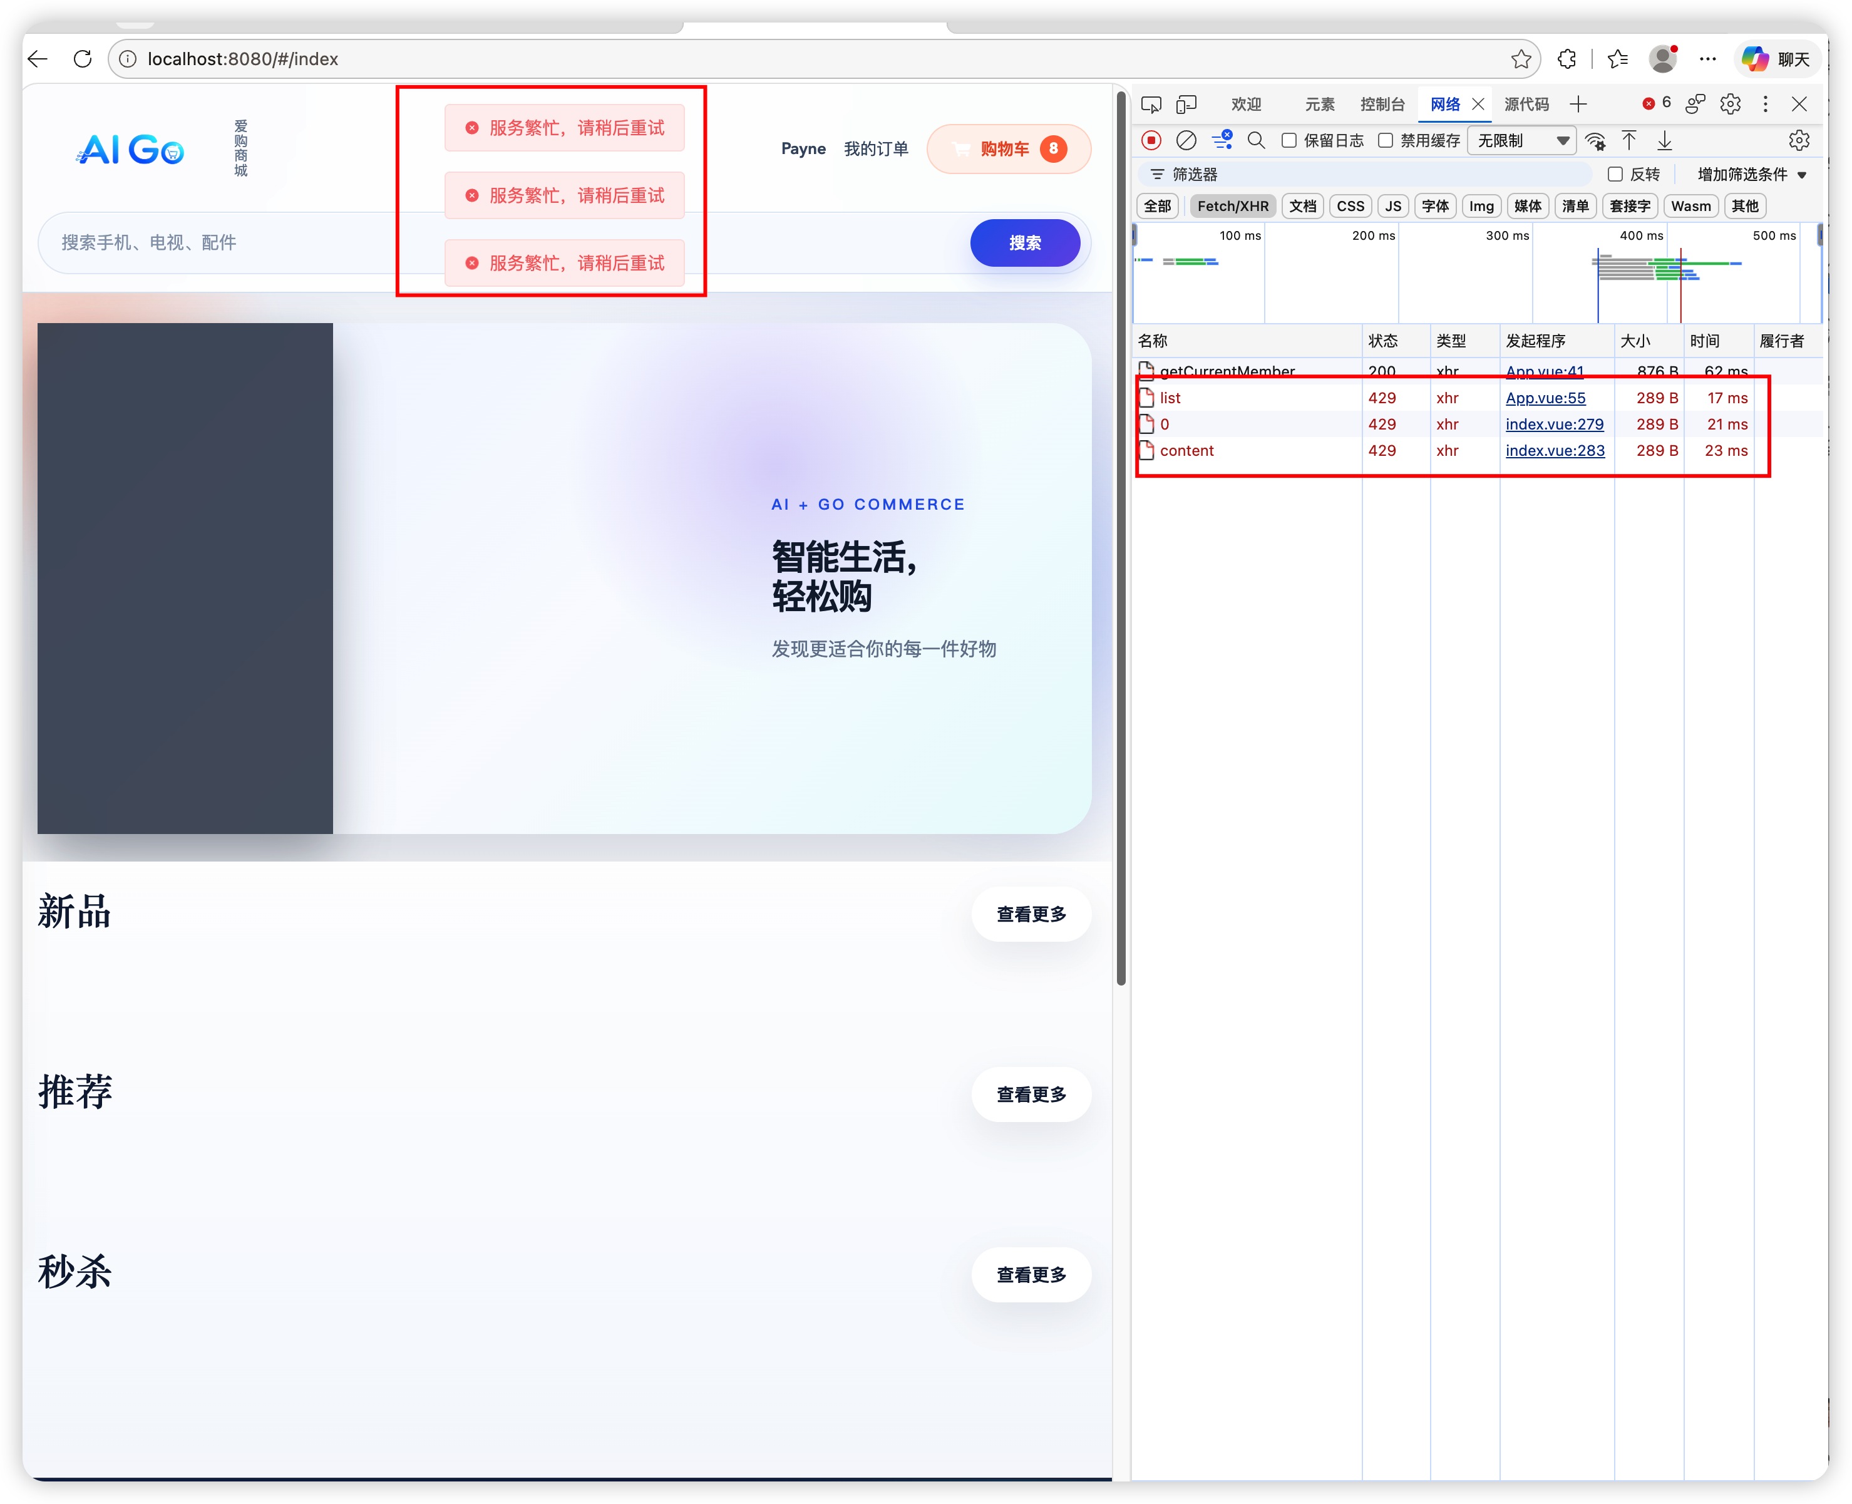
Task: Reload the localhost page
Action: click(82, 59)
